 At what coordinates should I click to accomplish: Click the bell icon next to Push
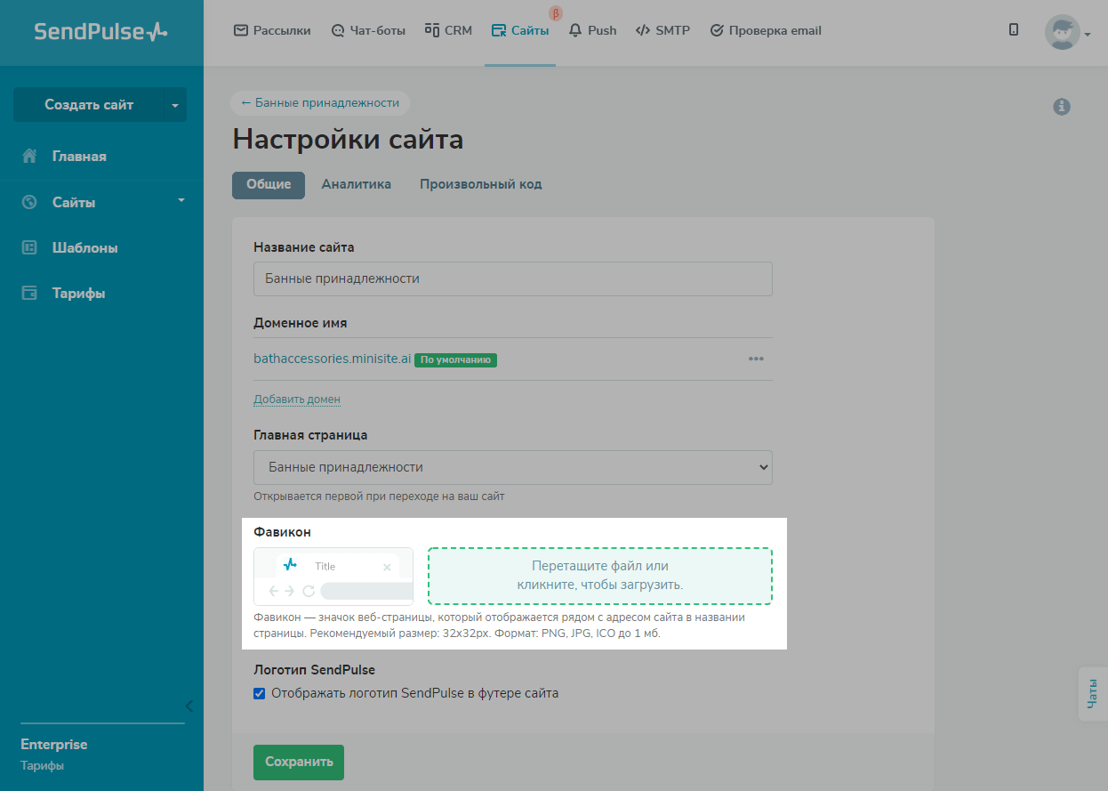tap(575, 30)
